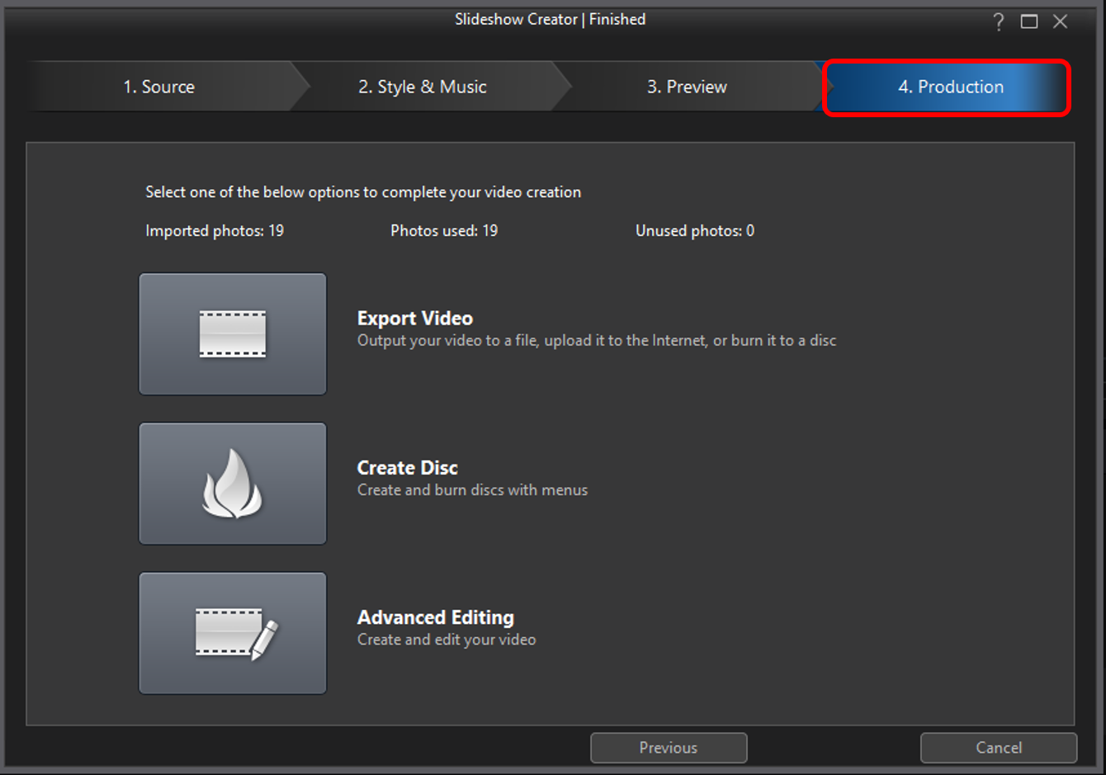1106x775 pixels.
Task: Click the 'Unused photos: 0' label
Action: click(x=695, y=231)
